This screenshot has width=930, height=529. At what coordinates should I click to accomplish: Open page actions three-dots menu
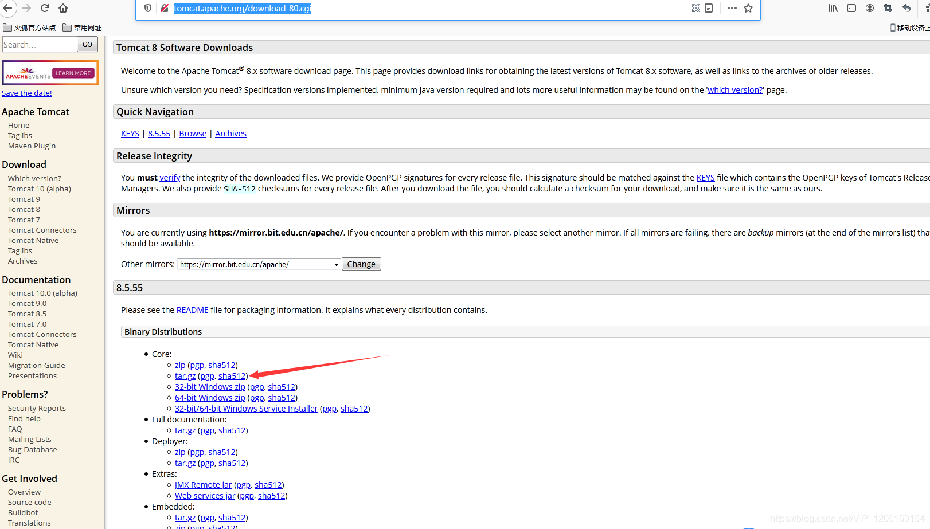tap(732, 8)
